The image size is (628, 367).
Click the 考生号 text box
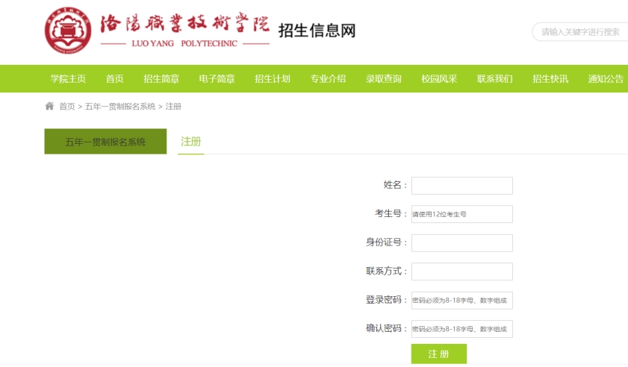point(461,214)
